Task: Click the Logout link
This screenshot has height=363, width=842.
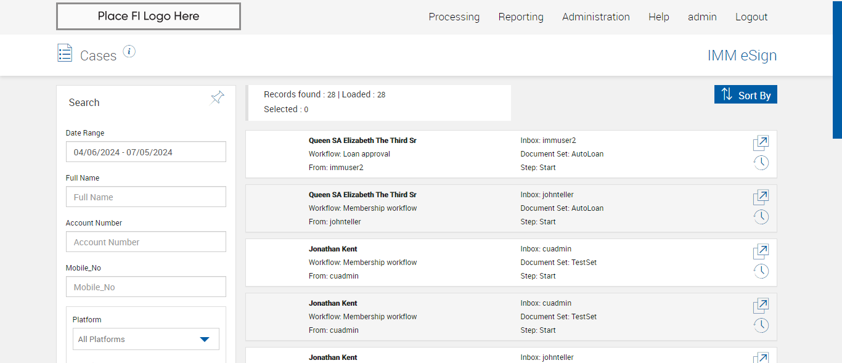Action: (751, 17)
